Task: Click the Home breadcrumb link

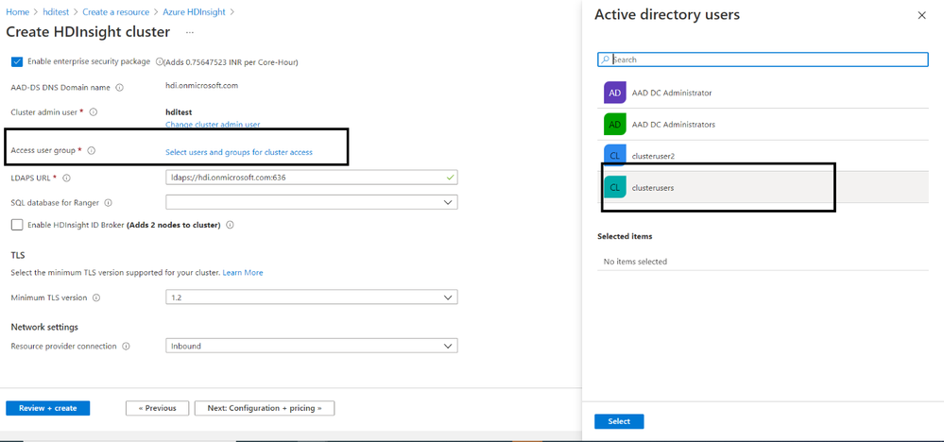Action: [x=17, y=11]
